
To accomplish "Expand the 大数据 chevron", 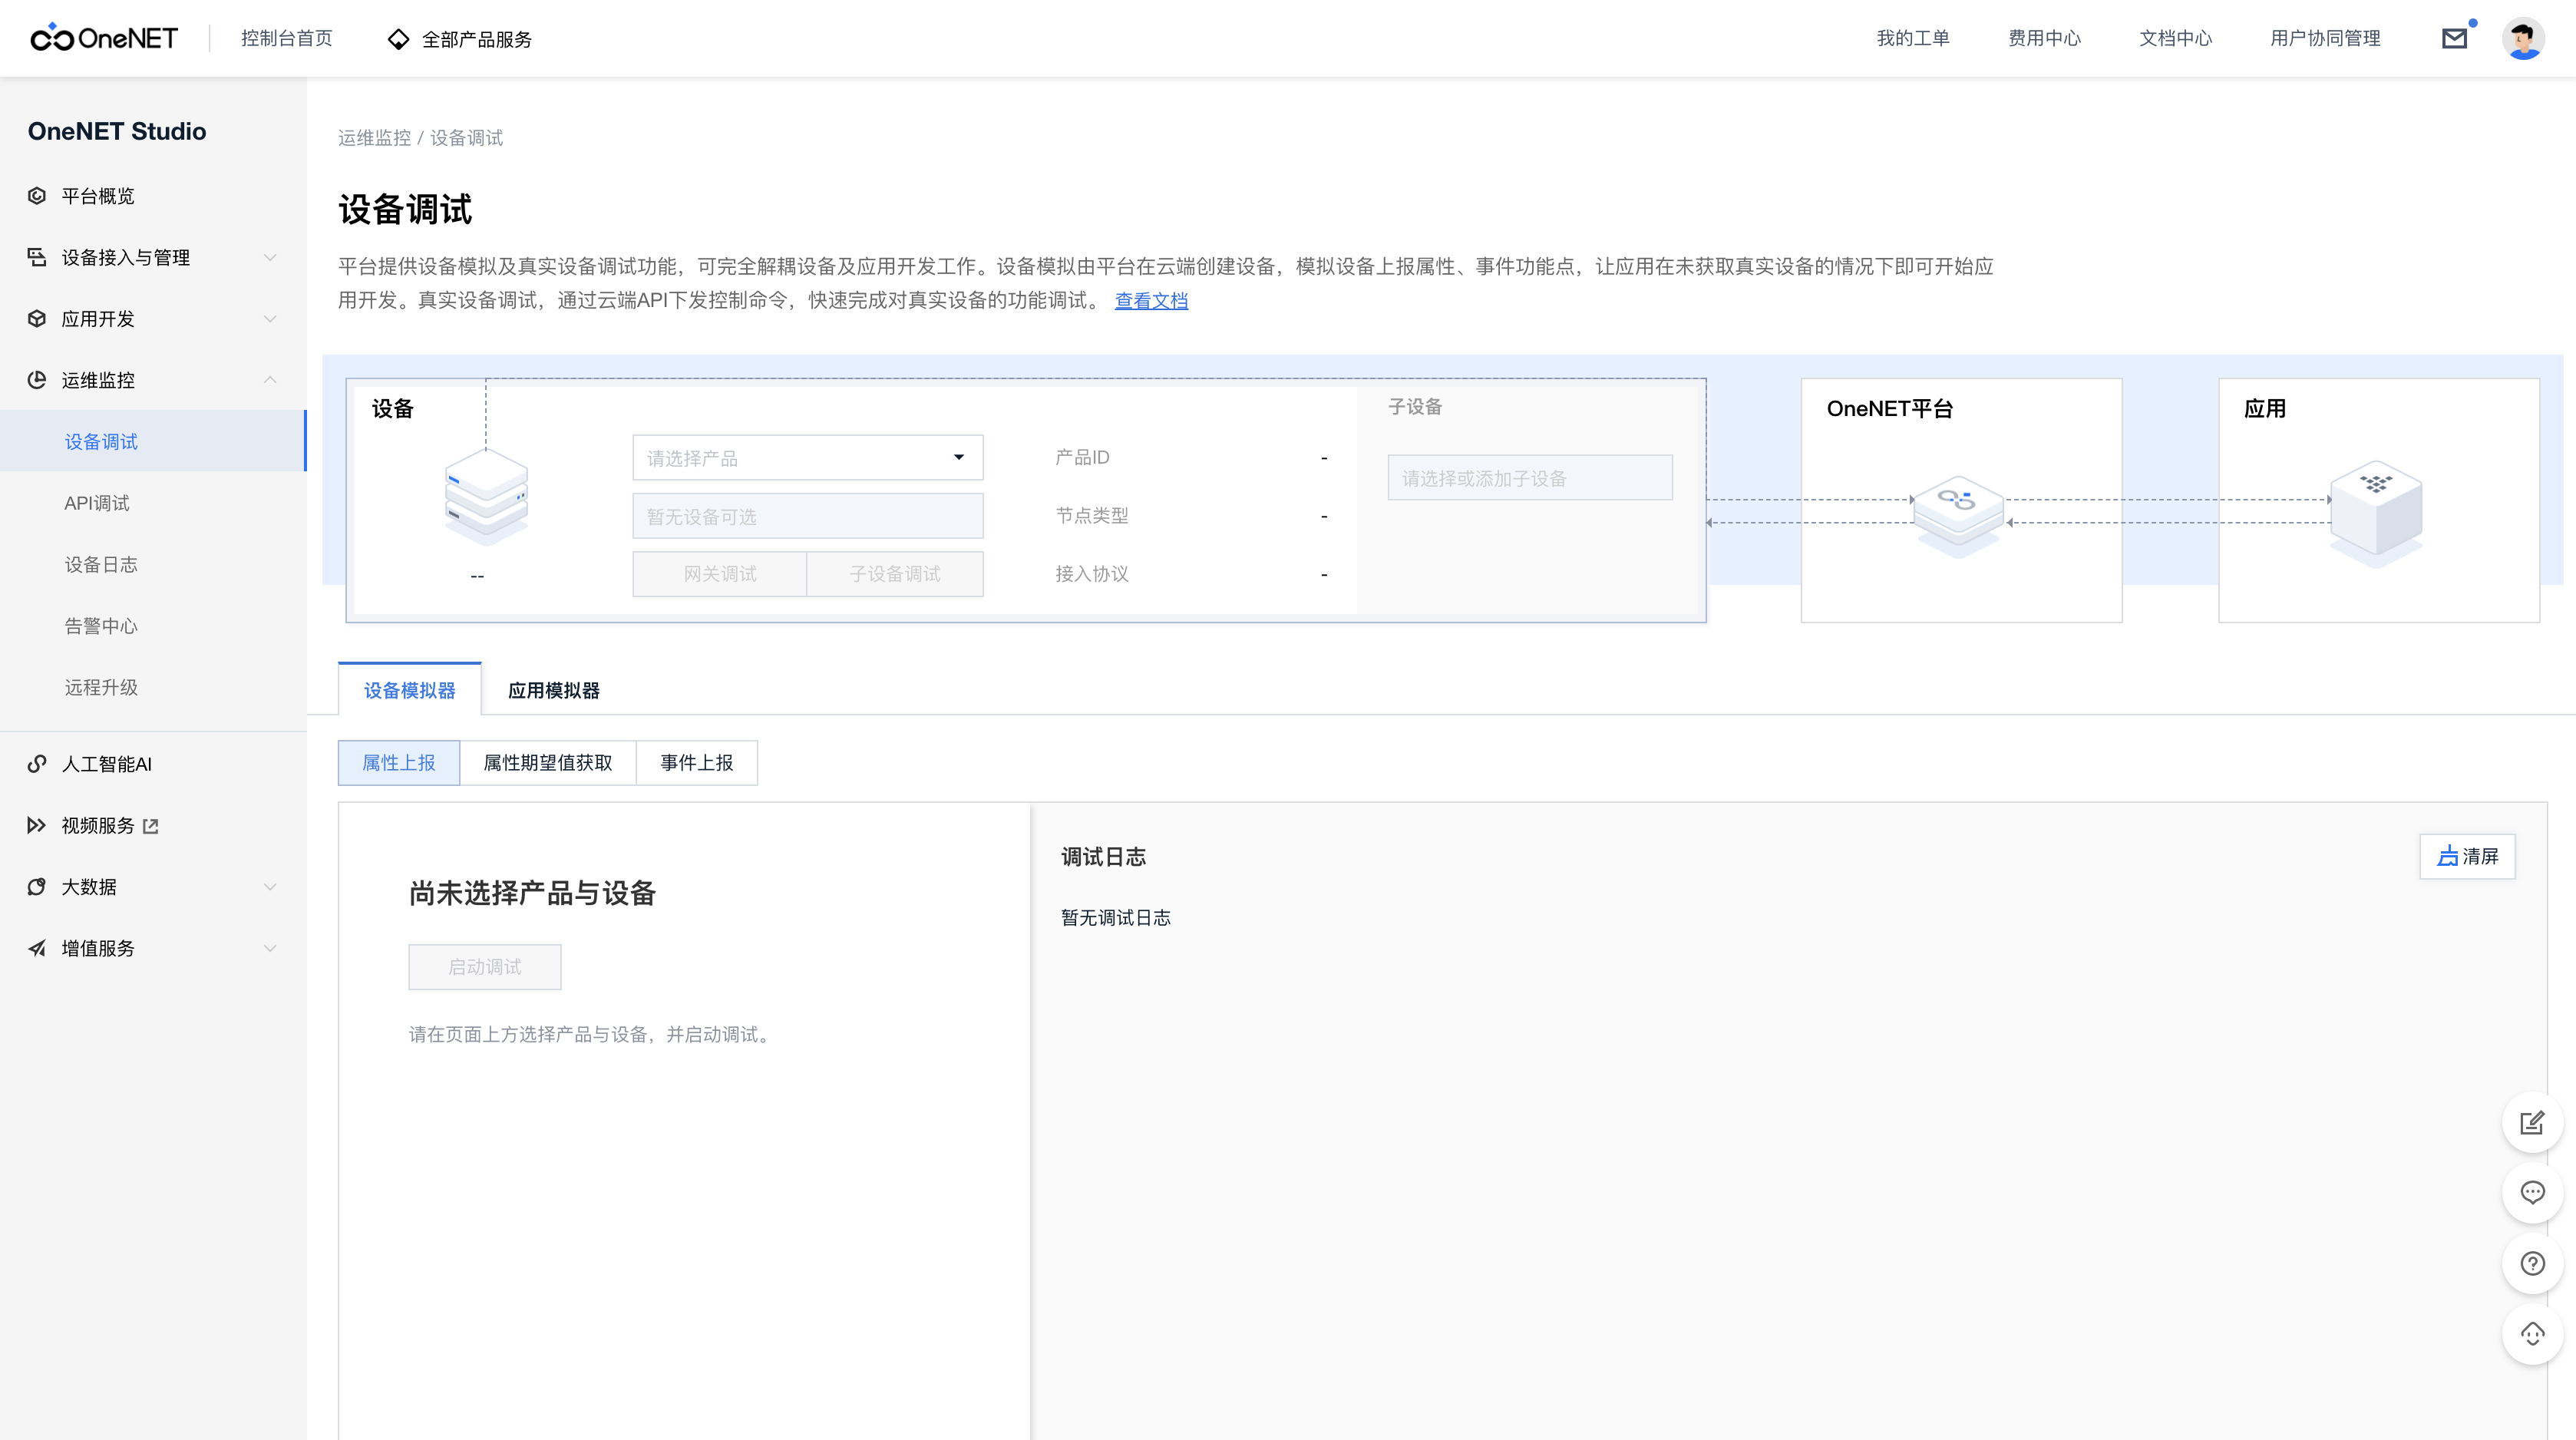I will coord(270,887).
